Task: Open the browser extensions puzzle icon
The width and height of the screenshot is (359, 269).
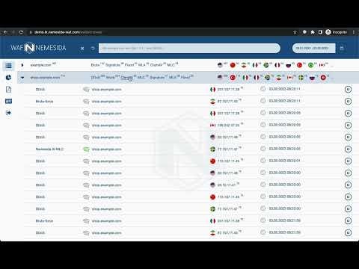Action: 313,32
